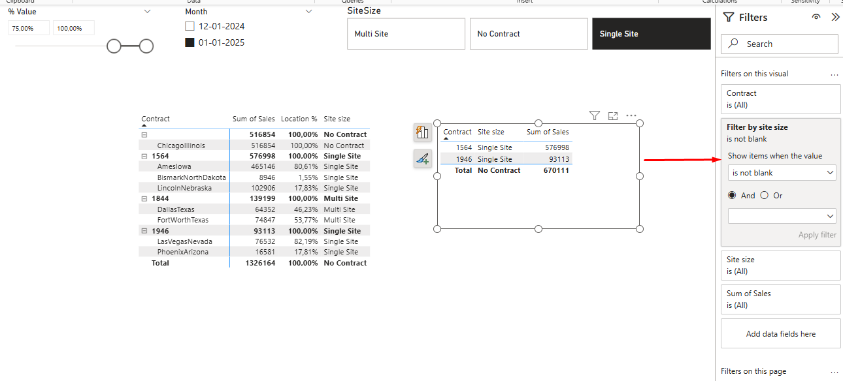Viewport: 843px width, 381px height.
Task: Click the 576998 value in small table
Action: [556, 147]
